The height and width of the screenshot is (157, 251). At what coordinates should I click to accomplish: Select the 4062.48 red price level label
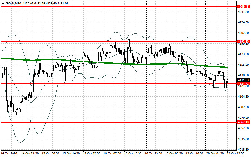(x=243, y=122)
